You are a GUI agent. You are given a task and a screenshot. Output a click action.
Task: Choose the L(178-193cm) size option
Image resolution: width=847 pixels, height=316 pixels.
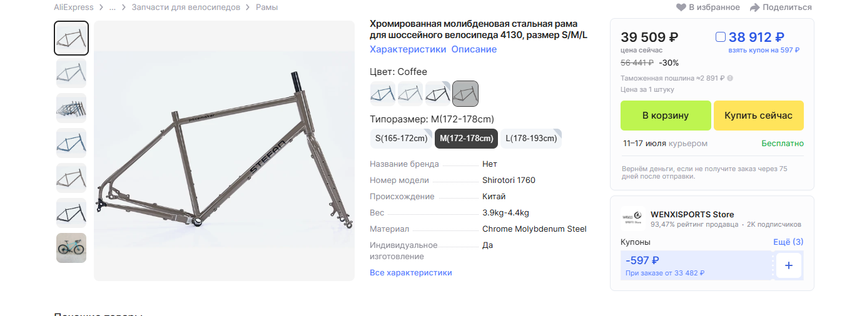point(531,139)
